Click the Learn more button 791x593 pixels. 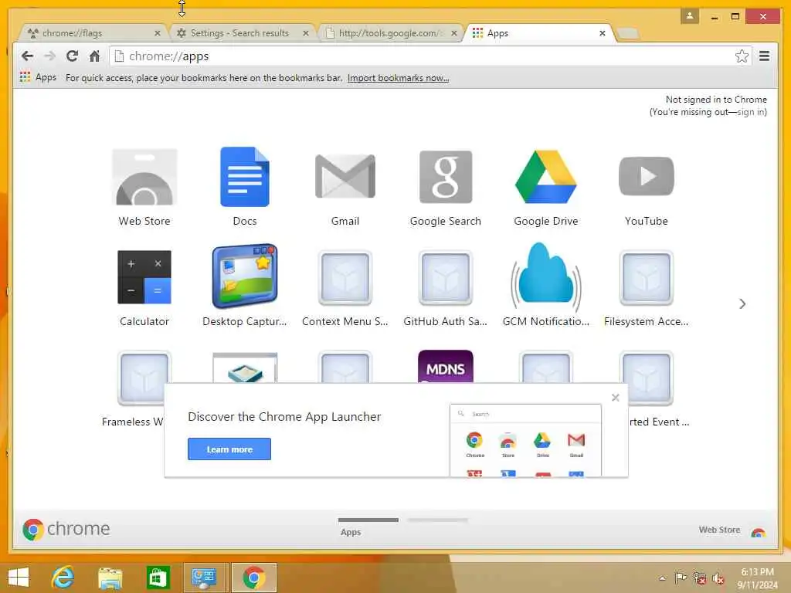click(x=229, y=449)
